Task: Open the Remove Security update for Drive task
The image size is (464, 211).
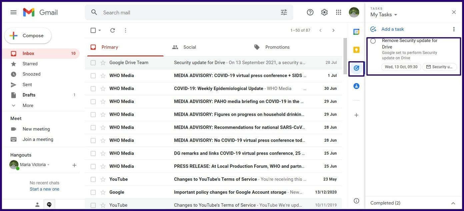Action: point(414,57)
